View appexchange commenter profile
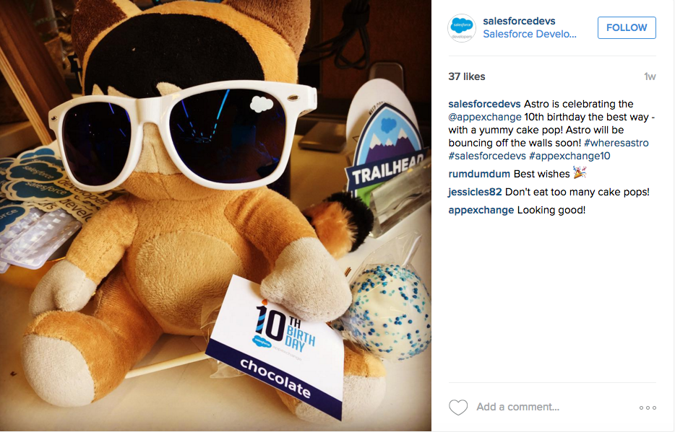Viewport: 675px width, 432px height. 481,211
